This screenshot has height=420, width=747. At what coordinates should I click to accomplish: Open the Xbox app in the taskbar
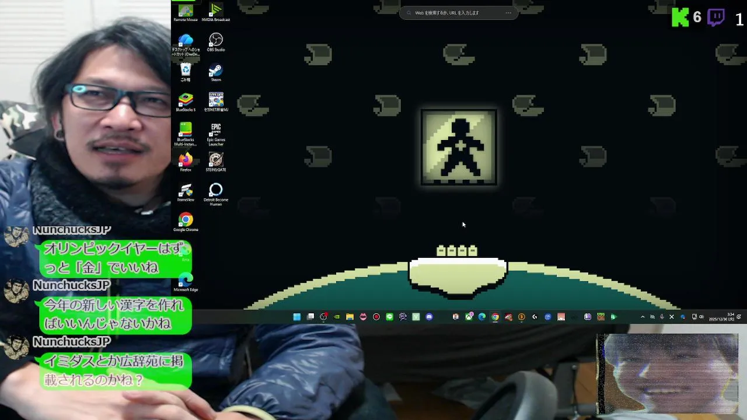pyautogui.click(x=469, y=317)
